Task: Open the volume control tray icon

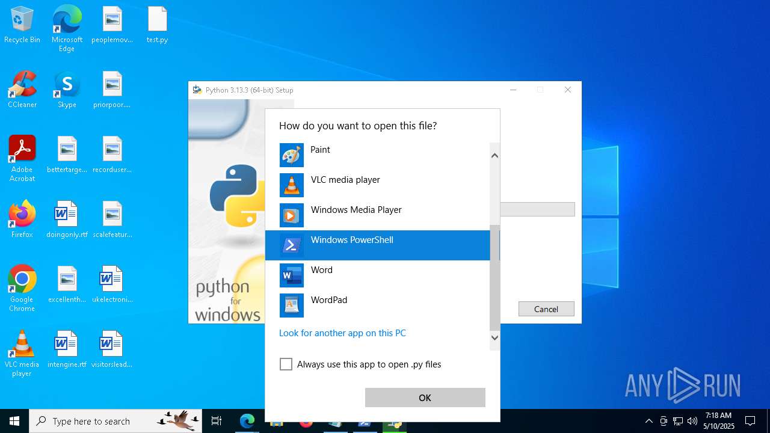Action: 692,421
